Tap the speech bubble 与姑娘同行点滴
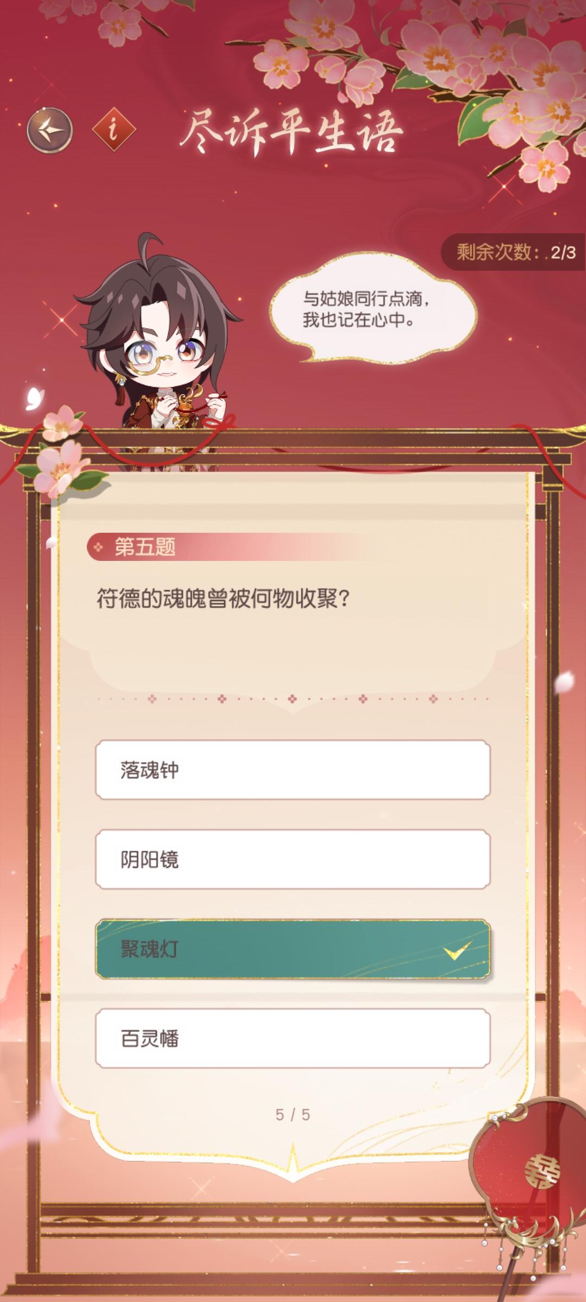 [373, 308]
